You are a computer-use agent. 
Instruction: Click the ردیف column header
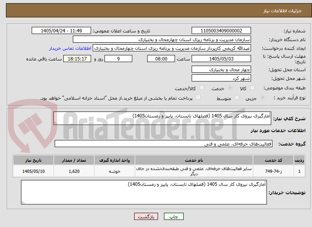(299, 160)
